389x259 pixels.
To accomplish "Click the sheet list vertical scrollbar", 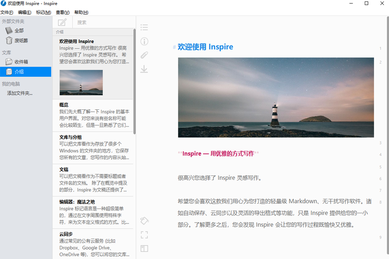I will pyautogui.click(x=134, y=83).
